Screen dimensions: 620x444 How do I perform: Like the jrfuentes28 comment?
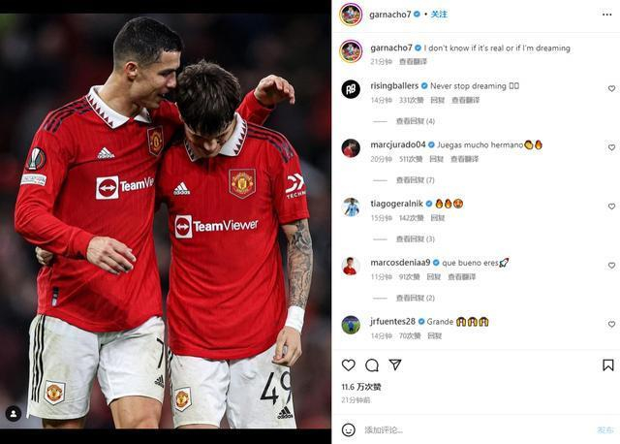tap(611, 324)
